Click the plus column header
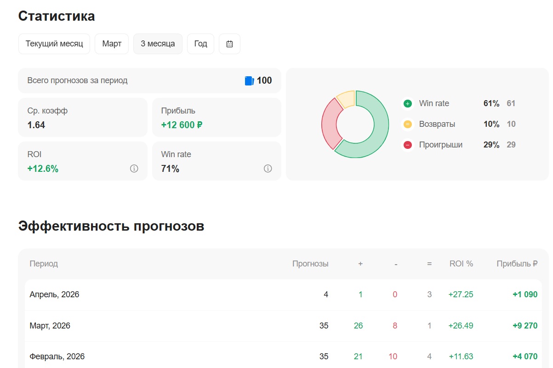This screenshot has height=368, width=553. click(x=360, y=264)
